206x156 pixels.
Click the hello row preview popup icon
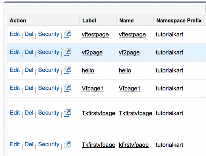(67, 70)
